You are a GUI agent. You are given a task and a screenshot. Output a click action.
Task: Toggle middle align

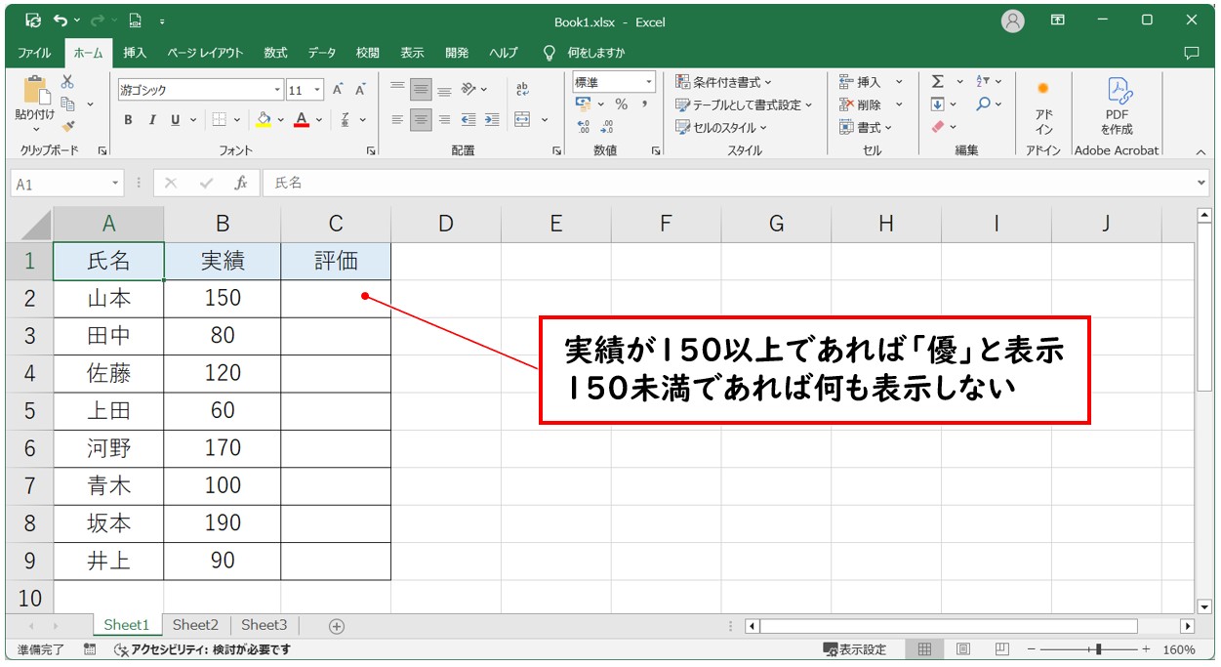421,90
